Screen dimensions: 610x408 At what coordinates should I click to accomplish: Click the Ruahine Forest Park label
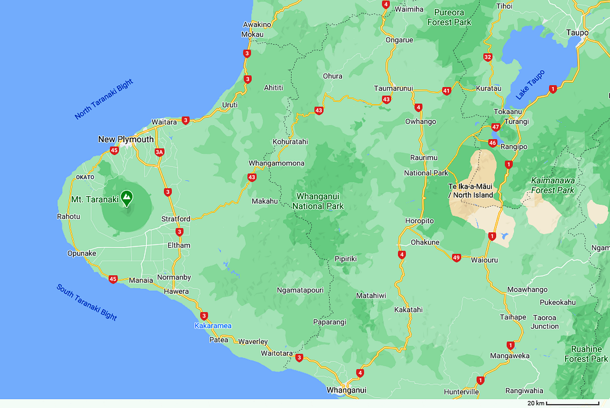pos(586,354)
